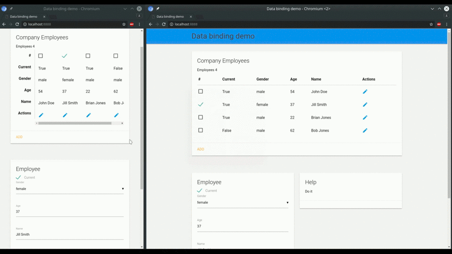Click the pin icon in left title bar
Image resolution: width=452 pixels, height=254 pixels.
click(x=11, y=8)
